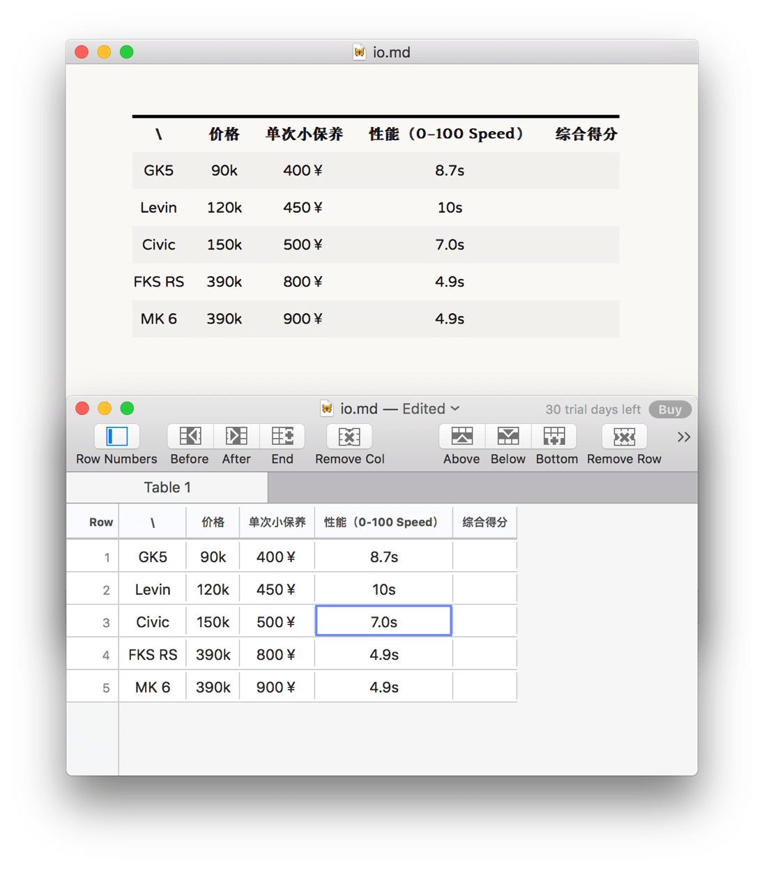Select the Table 1 tab

(167, 488)
